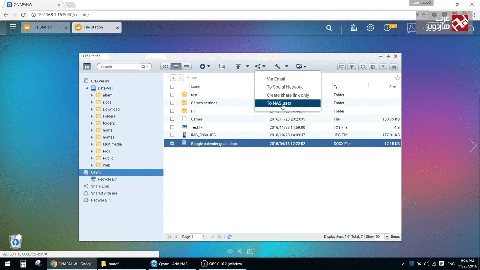The height and width of the screenshot is (270, 480).
Task: Click the Share toolbar icon
Action: point(258,66)
